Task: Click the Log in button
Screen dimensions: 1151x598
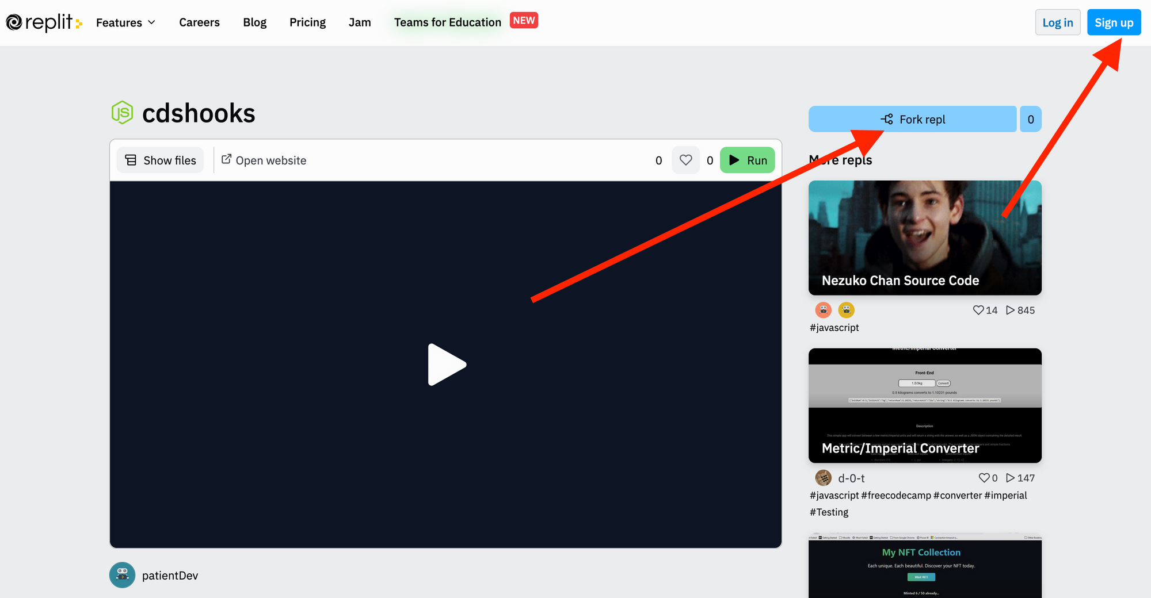Action: pyautogui.click(x=1058, y=22)
